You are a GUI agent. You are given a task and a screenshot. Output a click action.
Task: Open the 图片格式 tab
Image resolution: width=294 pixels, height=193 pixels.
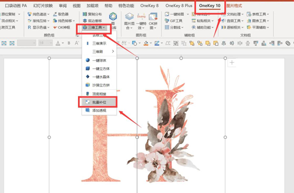(234, 6)
